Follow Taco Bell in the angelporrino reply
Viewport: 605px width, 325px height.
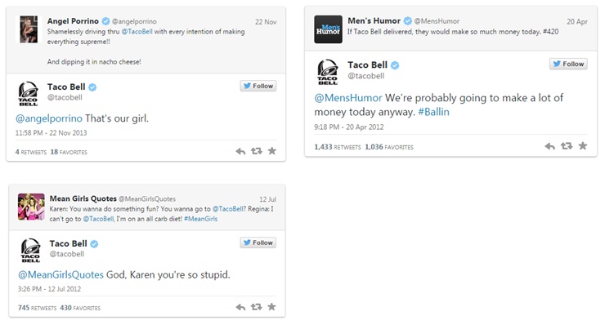click(x=258, y=86)
